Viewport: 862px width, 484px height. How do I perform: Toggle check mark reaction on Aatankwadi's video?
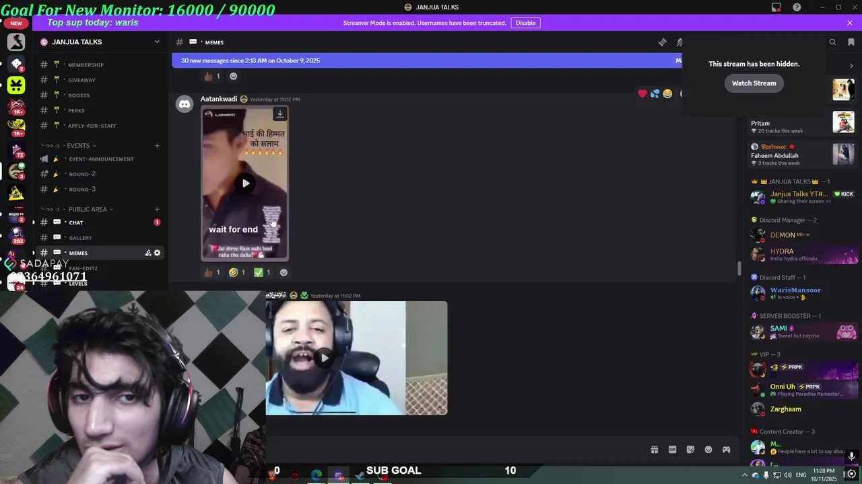pos(263,272)
